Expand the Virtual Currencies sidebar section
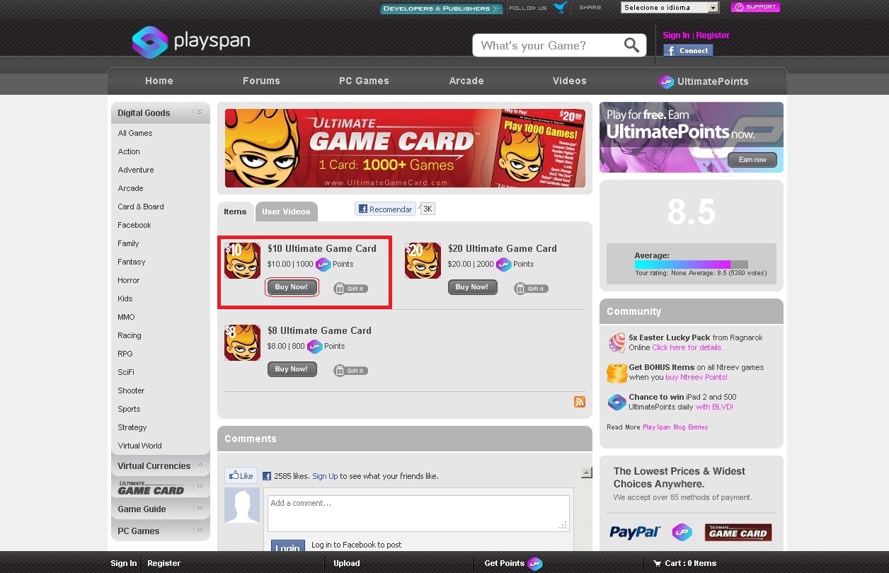Viewport: 889px width, 573px height. coord(200,465)
